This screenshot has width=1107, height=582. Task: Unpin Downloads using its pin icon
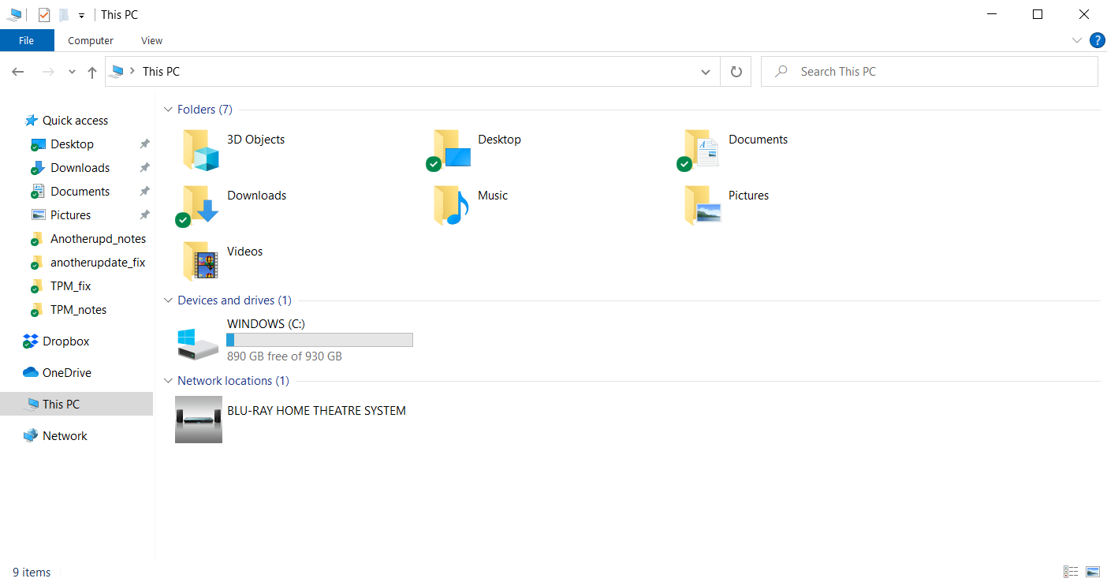[144, 168]
